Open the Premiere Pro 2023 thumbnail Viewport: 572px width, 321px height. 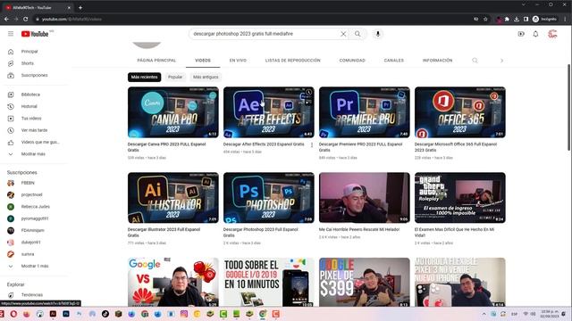tap(365, 112)
